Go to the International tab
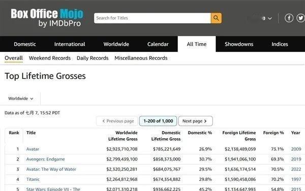This screenshot has width=305, height=191. point(70,44)
